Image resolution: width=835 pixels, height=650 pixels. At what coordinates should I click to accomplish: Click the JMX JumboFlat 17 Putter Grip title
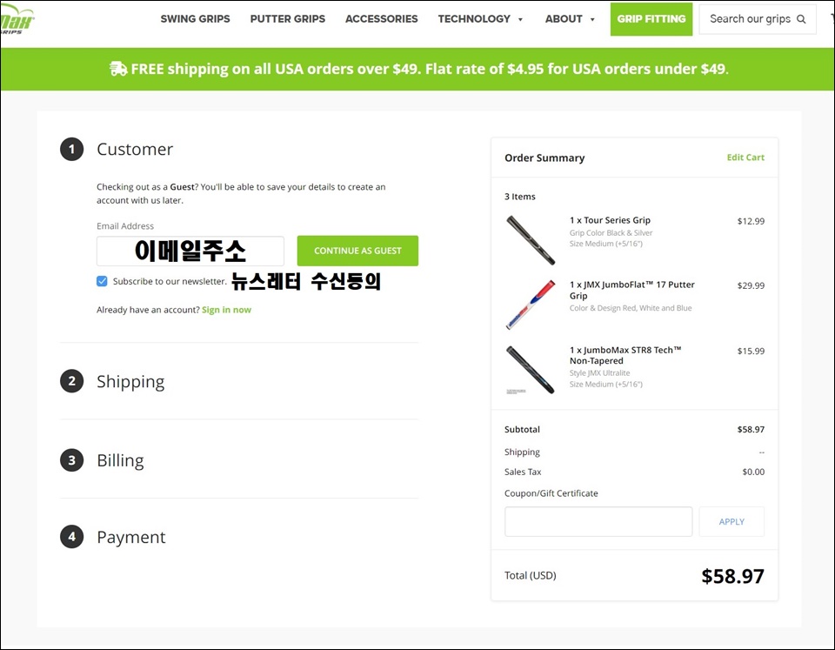pos(632,291)
